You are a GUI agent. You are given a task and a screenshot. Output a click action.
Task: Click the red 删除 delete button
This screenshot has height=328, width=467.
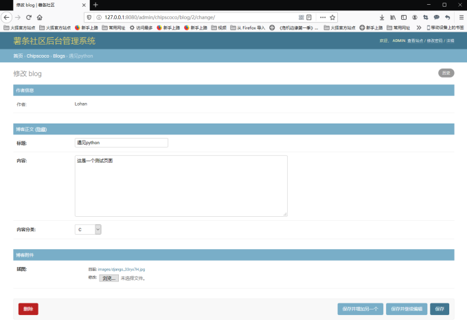28,309
